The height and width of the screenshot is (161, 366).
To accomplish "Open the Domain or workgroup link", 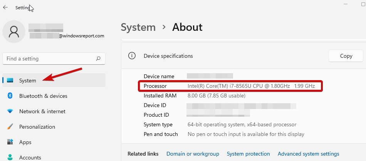I will (193, 154).
